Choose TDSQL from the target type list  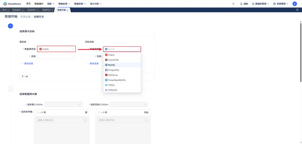[122, 85]
